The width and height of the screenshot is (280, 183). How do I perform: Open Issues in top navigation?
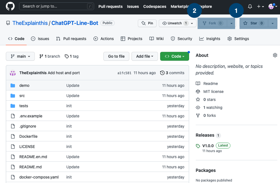pos(133,7)
